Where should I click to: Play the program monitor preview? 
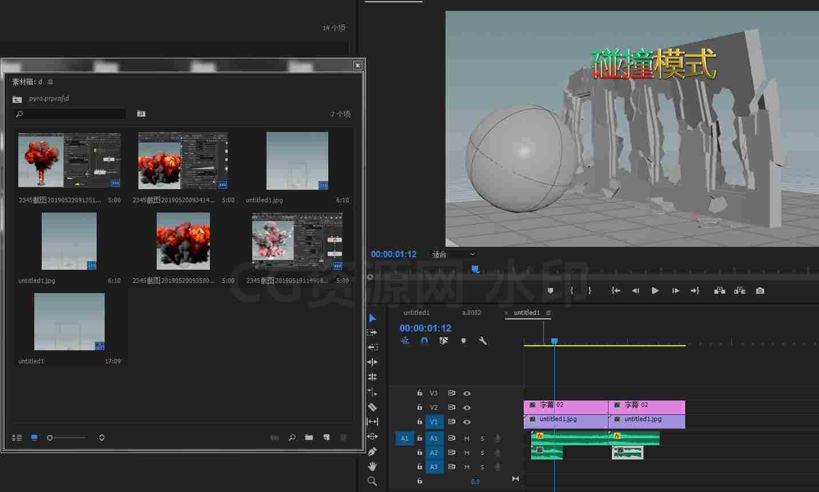(655, 291)
